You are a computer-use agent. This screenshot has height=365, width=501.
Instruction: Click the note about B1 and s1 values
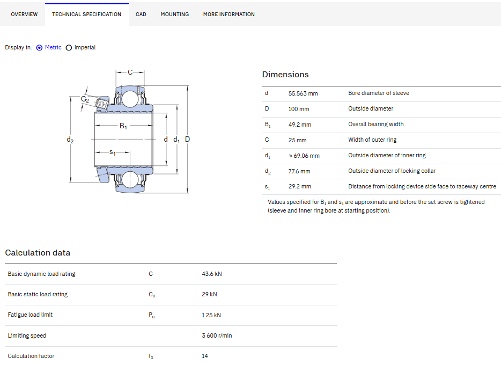click(x=376, y=206)
